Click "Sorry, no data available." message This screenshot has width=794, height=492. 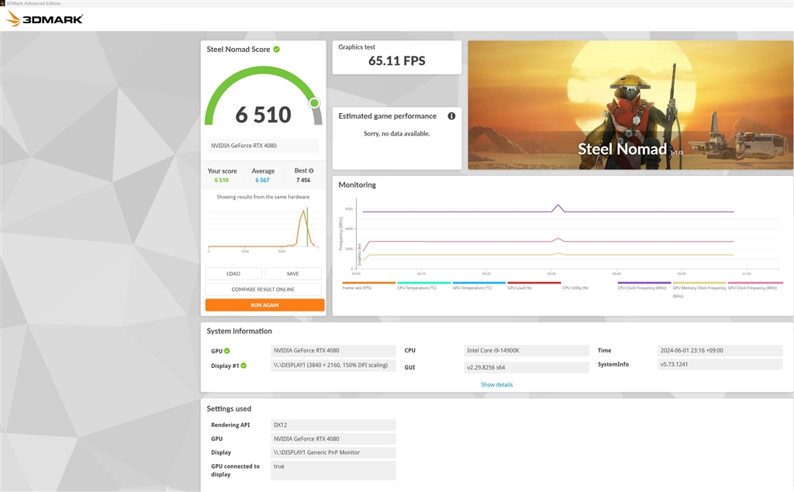396,133
